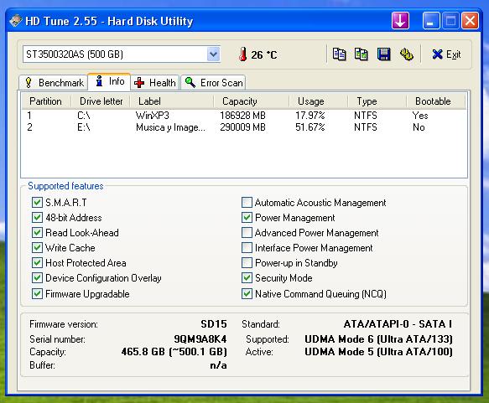Toggle the Read Look-Ahead checkbox
Image resolution: width=489 pixels, height=403 pixels.
click(x=37, y=233)
